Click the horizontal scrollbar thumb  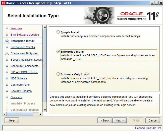(x=20, y=114)
